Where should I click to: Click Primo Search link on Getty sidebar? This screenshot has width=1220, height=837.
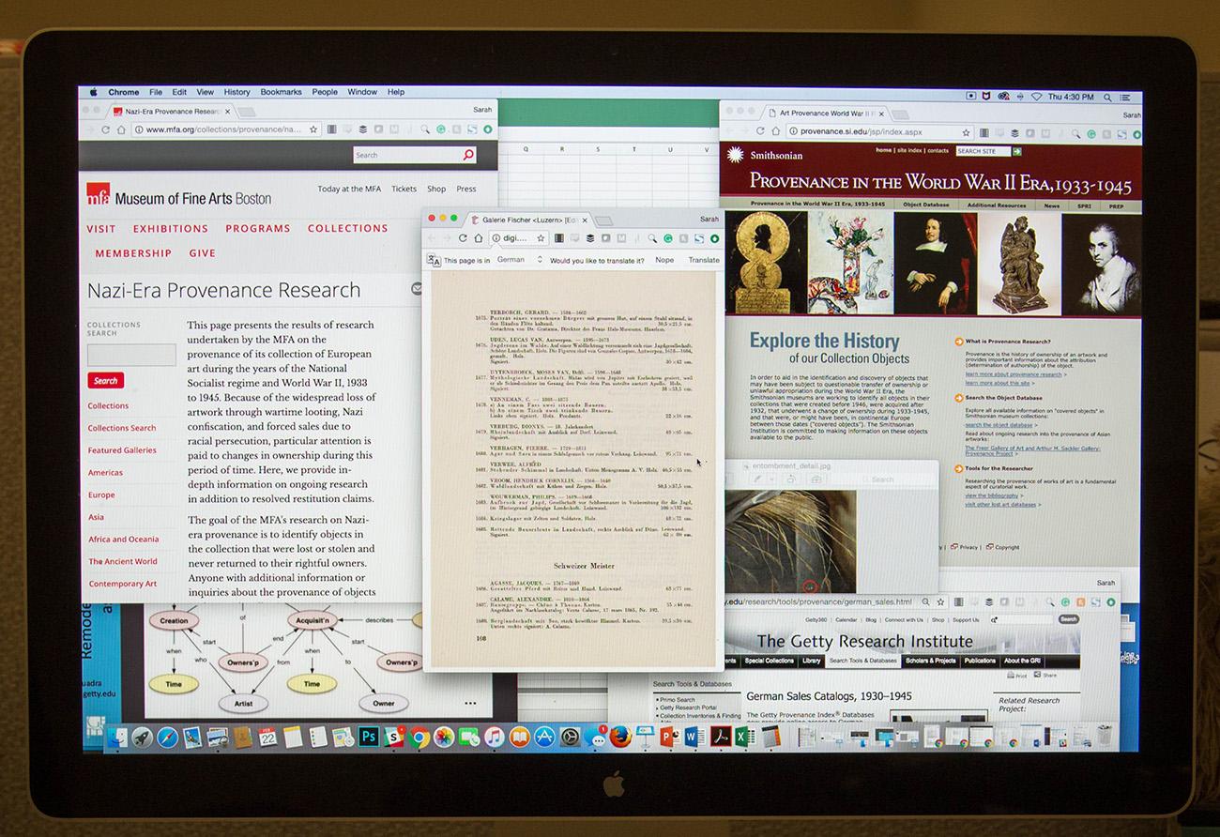pos(678,699)
